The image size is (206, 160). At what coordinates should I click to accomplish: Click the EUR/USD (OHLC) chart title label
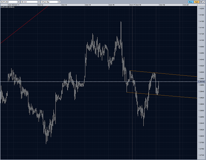[8, 7]
